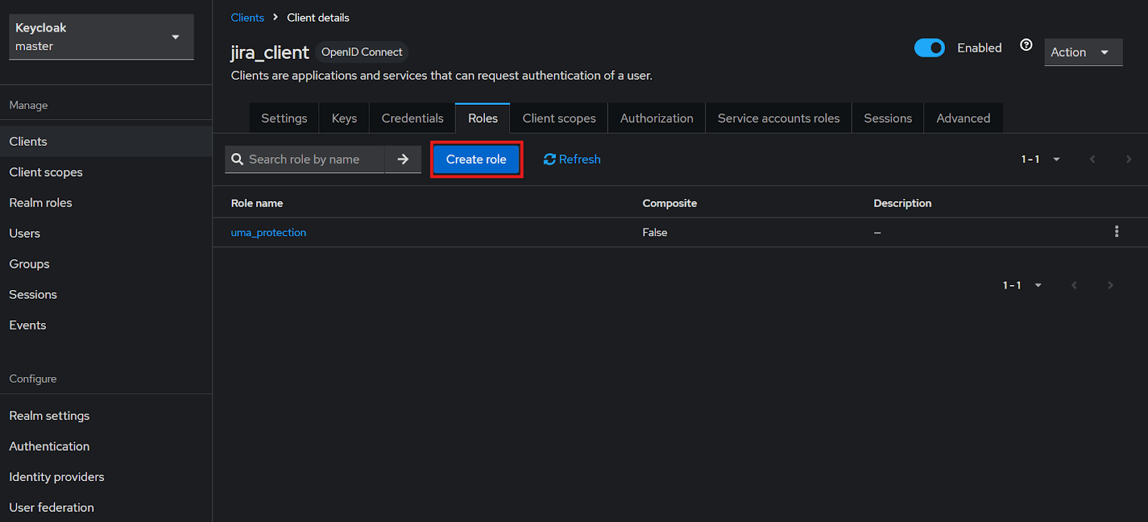
Task: Disable the Enabled client toggle
Action: pyautogui.click(x=929, y=48)
